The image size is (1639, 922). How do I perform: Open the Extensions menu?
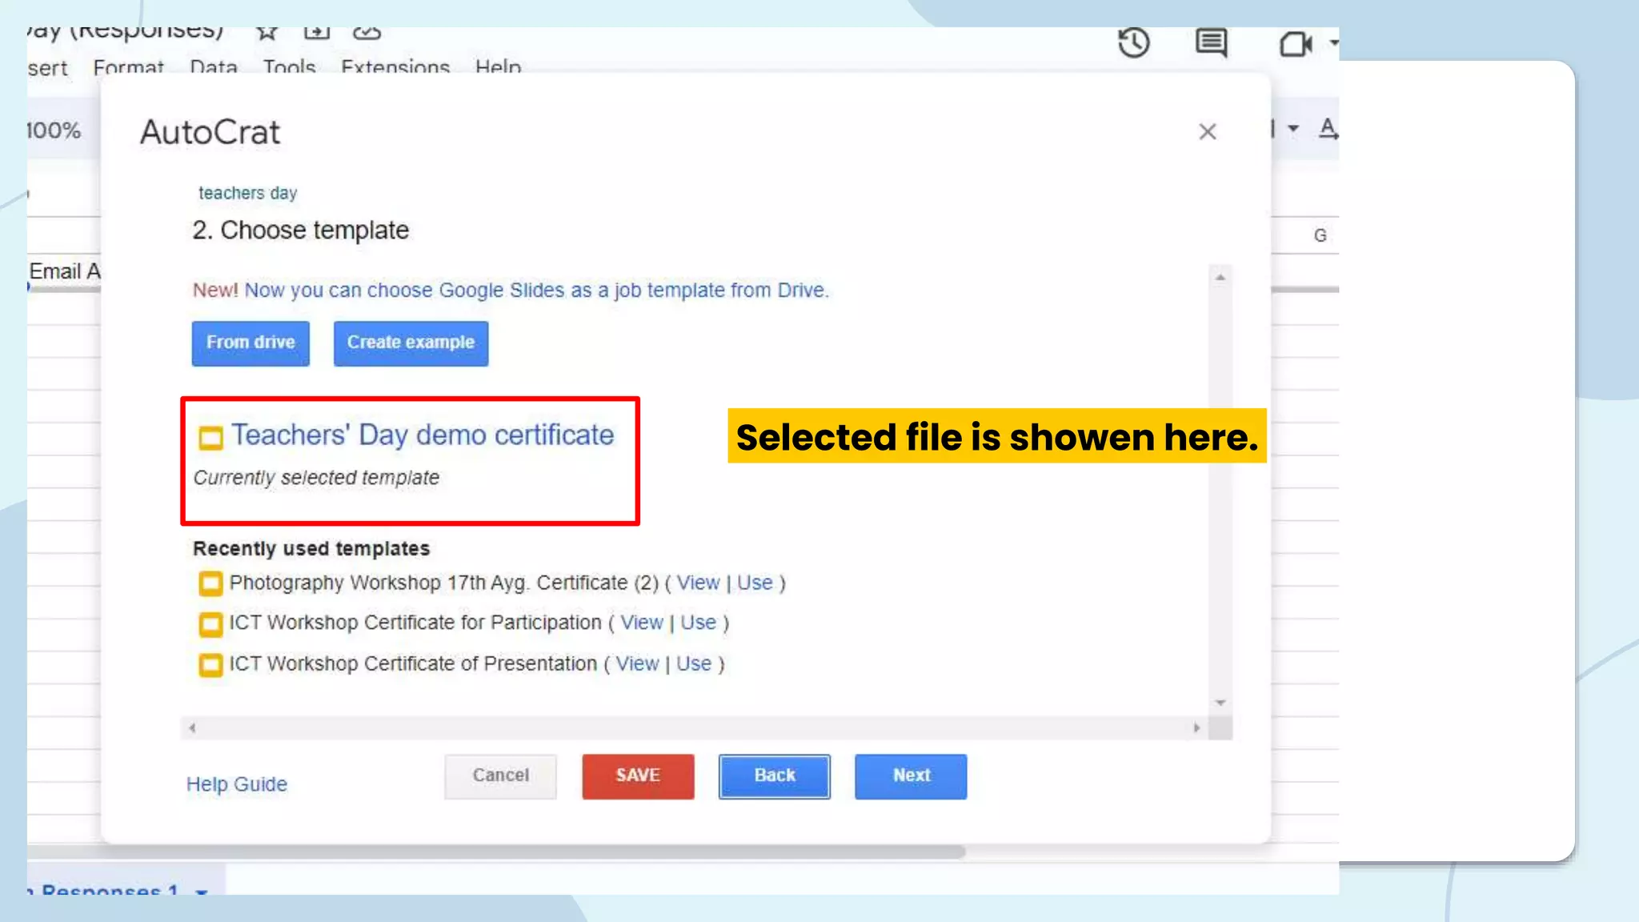395,67
